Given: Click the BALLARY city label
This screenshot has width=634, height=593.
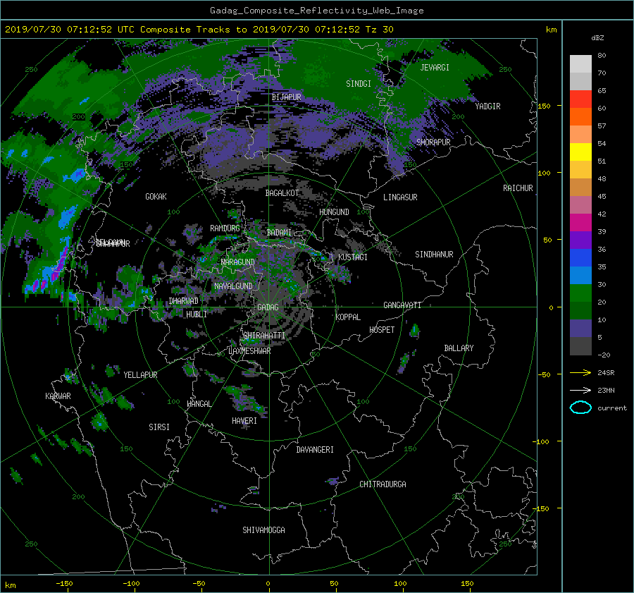Looking at the screenshot, I should pos(459,348).
